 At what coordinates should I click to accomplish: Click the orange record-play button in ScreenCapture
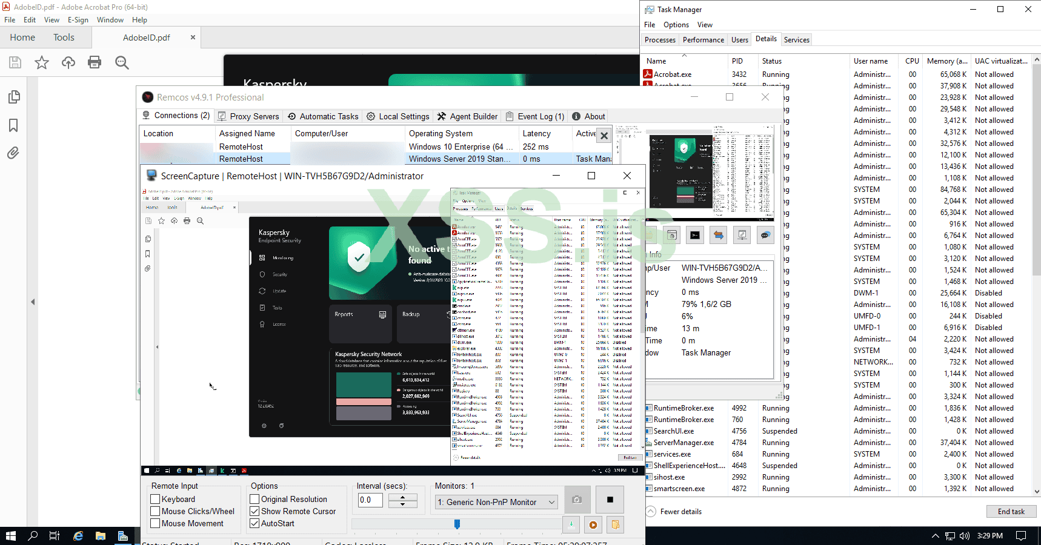click(593, 525)
